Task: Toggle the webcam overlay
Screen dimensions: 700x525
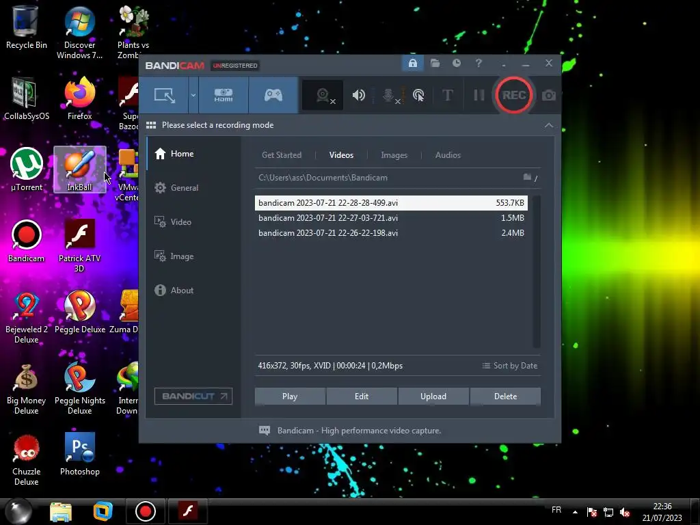Action: coord(323,95)
